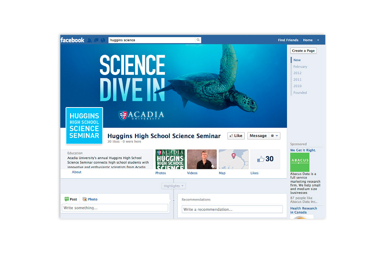386x257 pixels.
Task: Click the Science Dive In cover photo
Action: (173, 86)
